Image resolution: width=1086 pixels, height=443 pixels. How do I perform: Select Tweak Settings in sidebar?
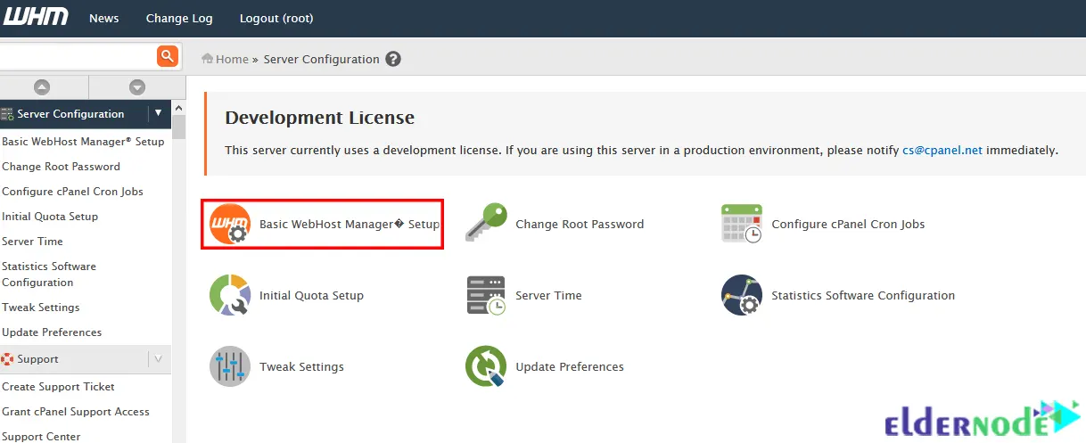pos(41,307)
